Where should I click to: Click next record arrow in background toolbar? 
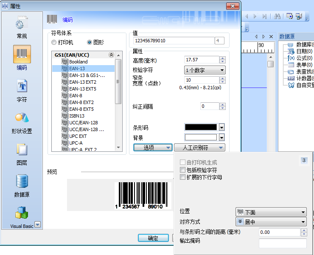pos(255,16)
